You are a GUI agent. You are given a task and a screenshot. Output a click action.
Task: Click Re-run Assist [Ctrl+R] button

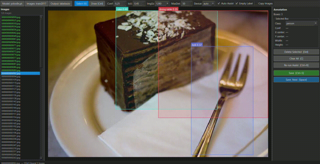296,65
